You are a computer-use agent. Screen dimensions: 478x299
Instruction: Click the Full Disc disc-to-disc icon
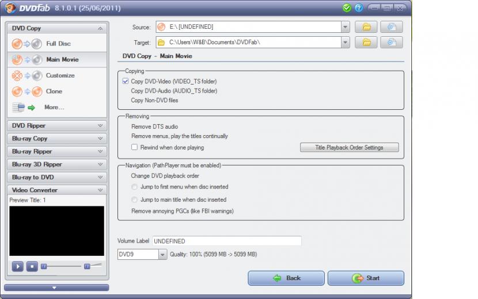(27, 44)
